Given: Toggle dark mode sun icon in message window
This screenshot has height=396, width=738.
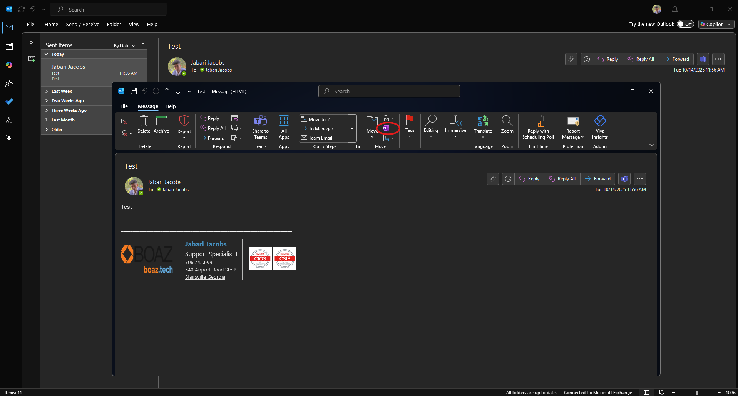Looking at the screenshot, I should (x=493, y=179).
